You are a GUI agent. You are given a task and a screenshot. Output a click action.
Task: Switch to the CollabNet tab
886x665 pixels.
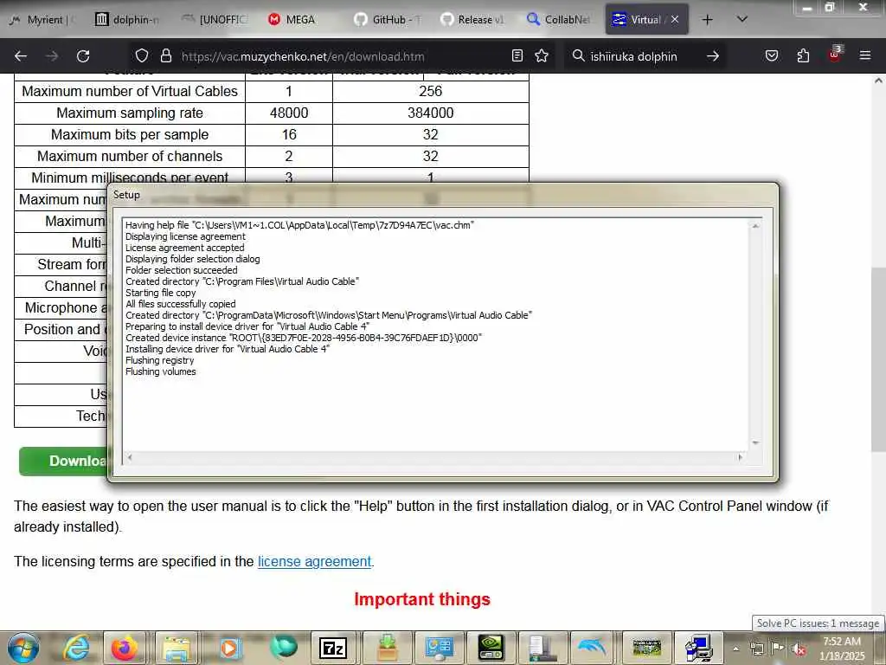point(559,20)
